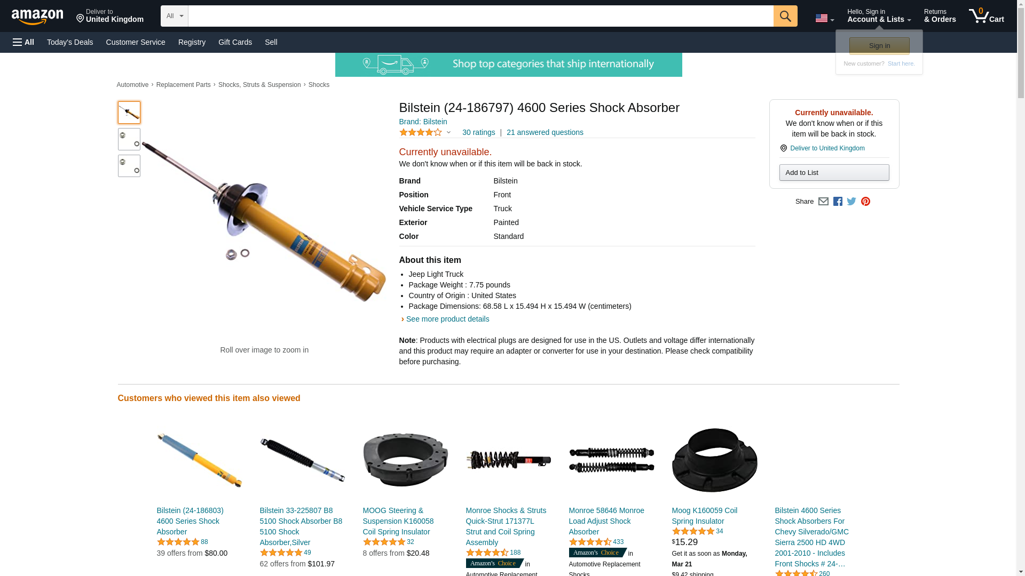Share via email icon
Screen dimensions: 1025x576
click(823, 202)
